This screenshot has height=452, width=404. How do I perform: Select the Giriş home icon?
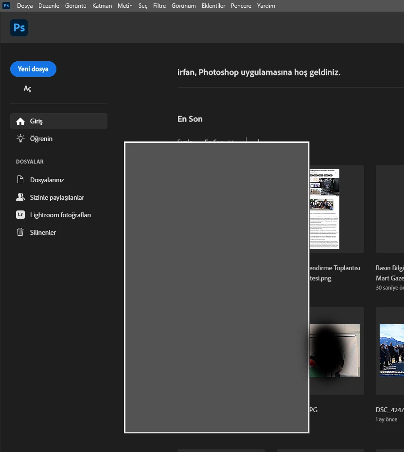20,122
